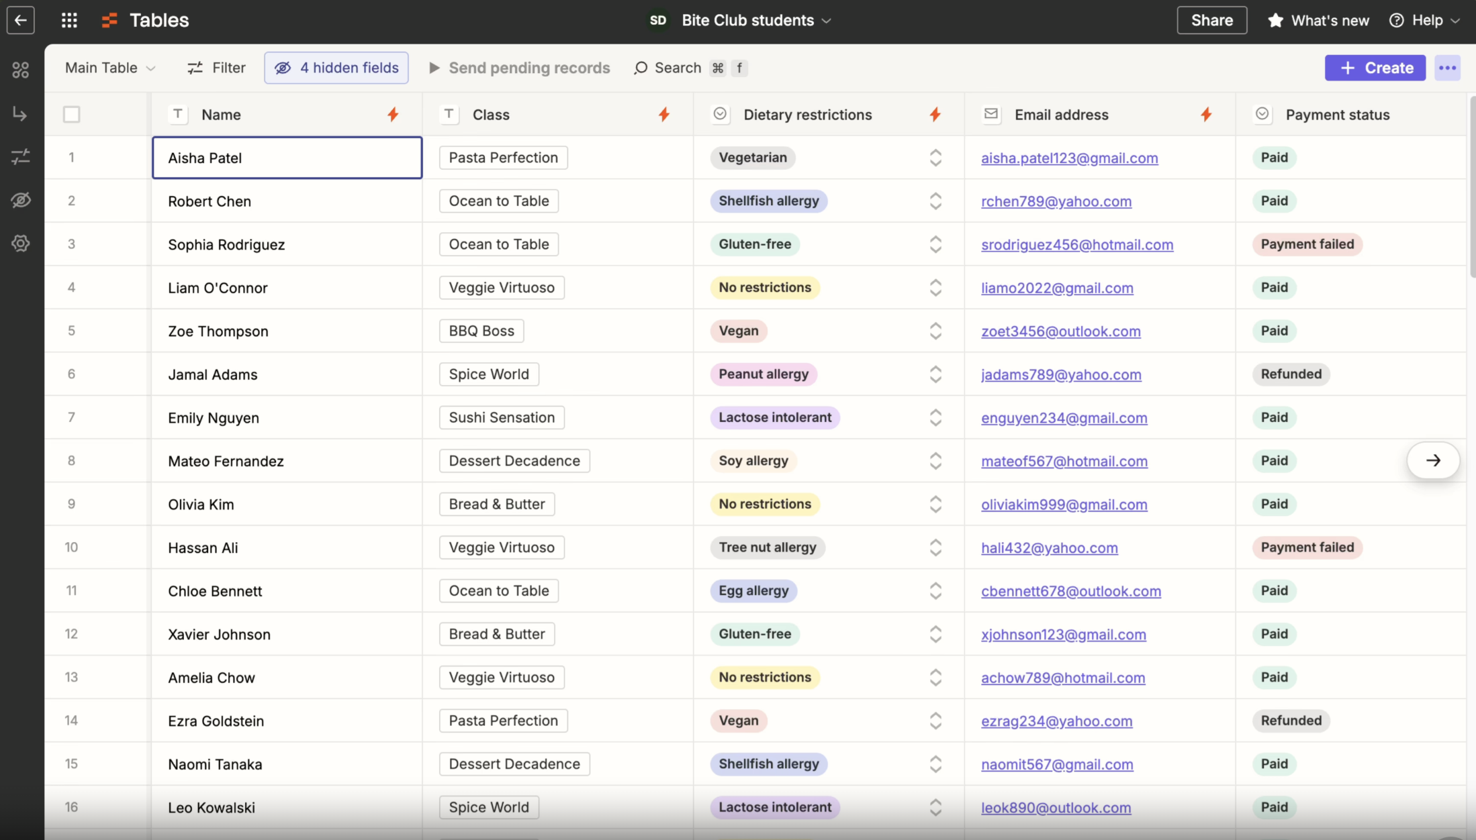This screenshot has height=840, width=1476.
Task: Open the filter sliders icon in left sidebar
Action: pos(20,157)
